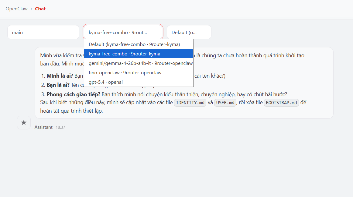353x197 pixels.
Task: Collapse the kyma-free-combo model dropdown
Action: coord(123,32)
